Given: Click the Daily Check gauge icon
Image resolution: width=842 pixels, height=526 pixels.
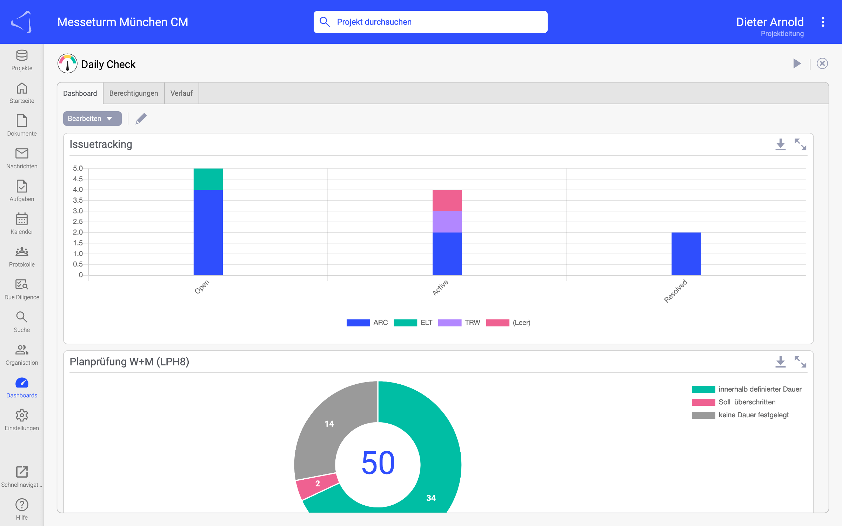Looking at the screenshot, I should (x=67, y=63).
